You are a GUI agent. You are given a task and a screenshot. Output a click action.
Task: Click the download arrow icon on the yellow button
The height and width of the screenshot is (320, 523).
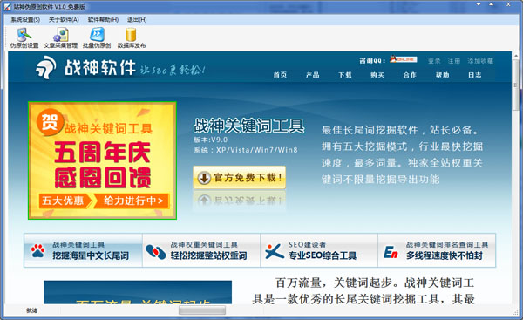click(x=204, y=178)
